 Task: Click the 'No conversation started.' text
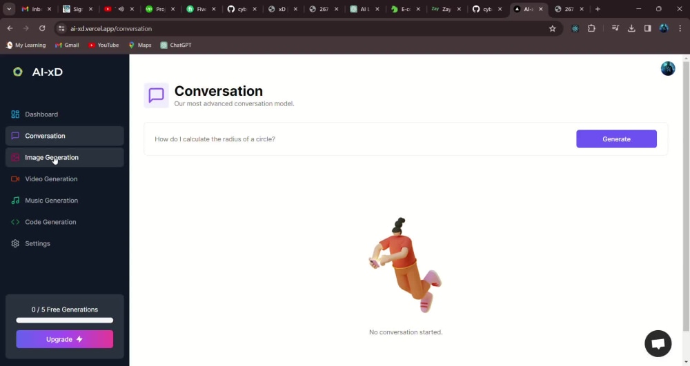tap(406, 332)
